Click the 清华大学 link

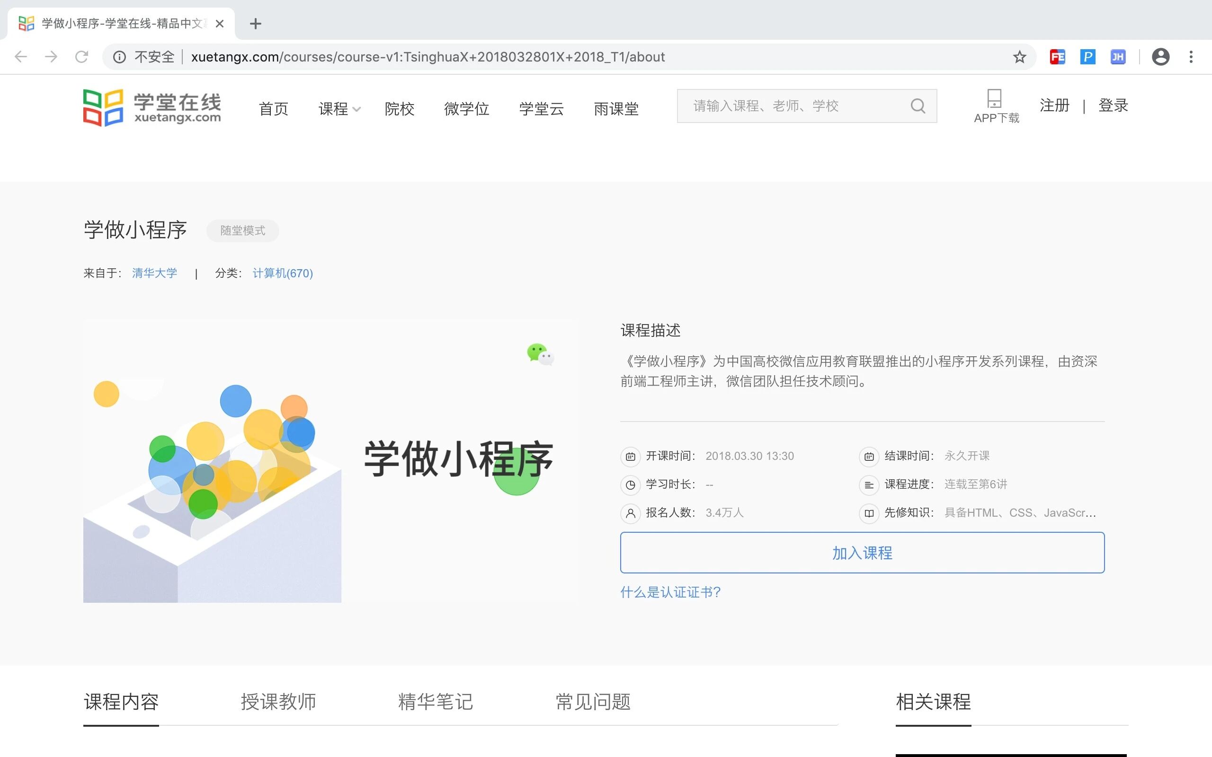coord(154,273)
